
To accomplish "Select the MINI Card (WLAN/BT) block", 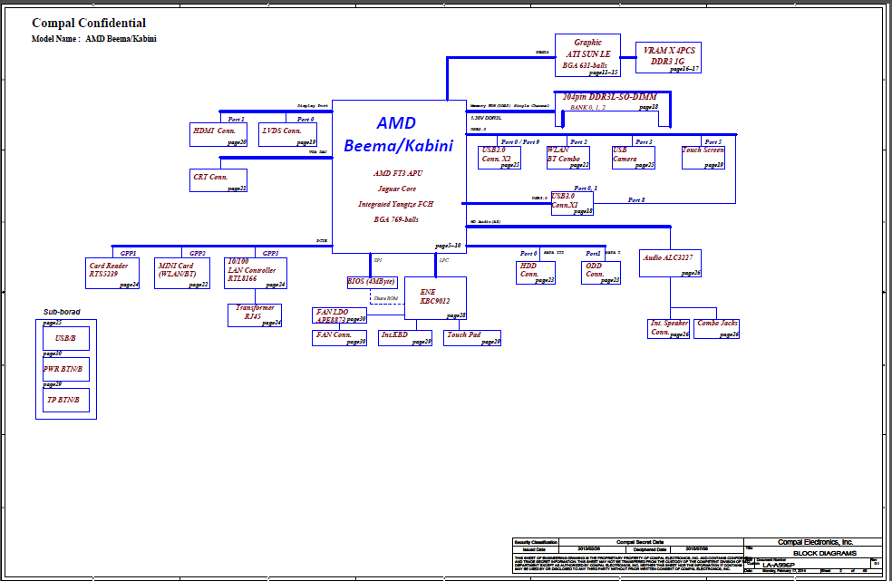I will pyautogui.click(x=182, y=273).
